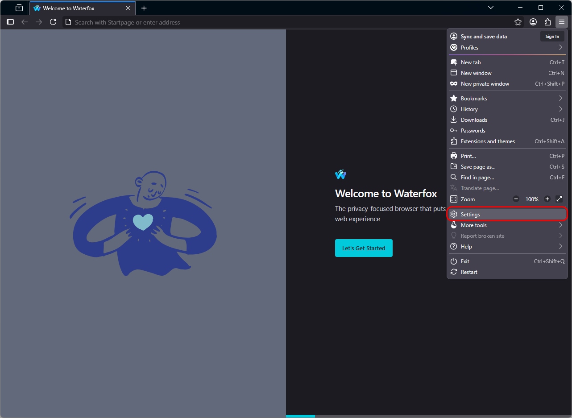Viewport: 572px width, 418px height.
Task: Open Extensions and themes
Action: (x=507, y=141)
